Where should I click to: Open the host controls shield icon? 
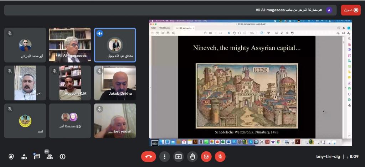coord(11,156)
